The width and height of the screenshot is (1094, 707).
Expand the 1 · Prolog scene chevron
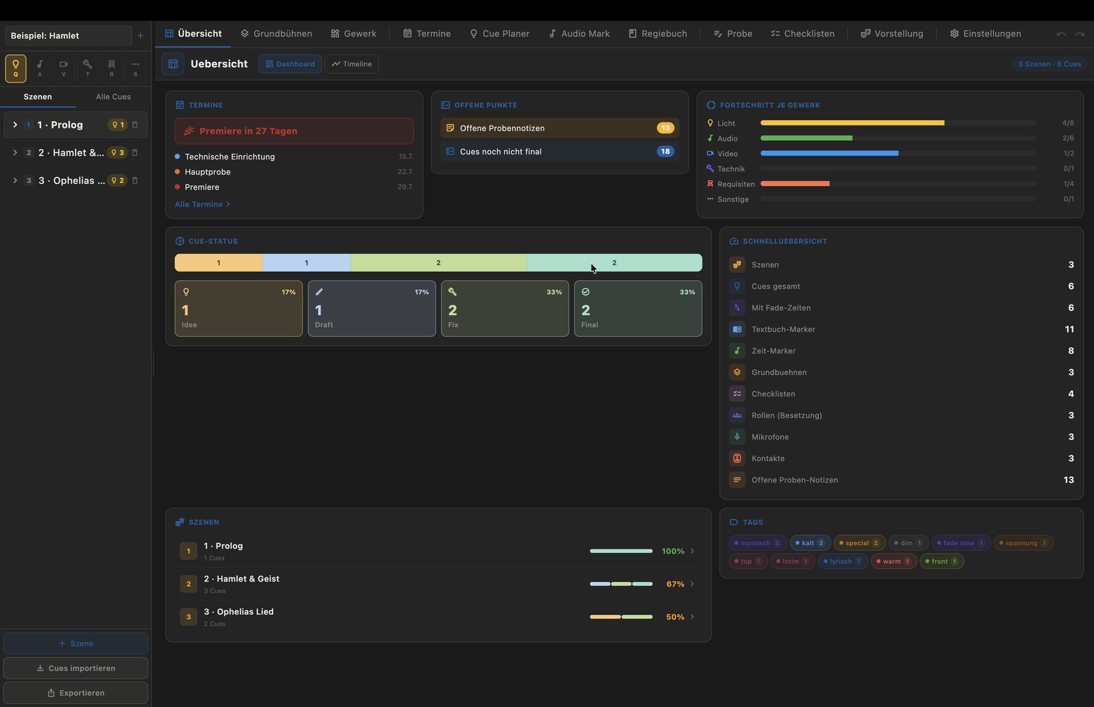(15, 125)
